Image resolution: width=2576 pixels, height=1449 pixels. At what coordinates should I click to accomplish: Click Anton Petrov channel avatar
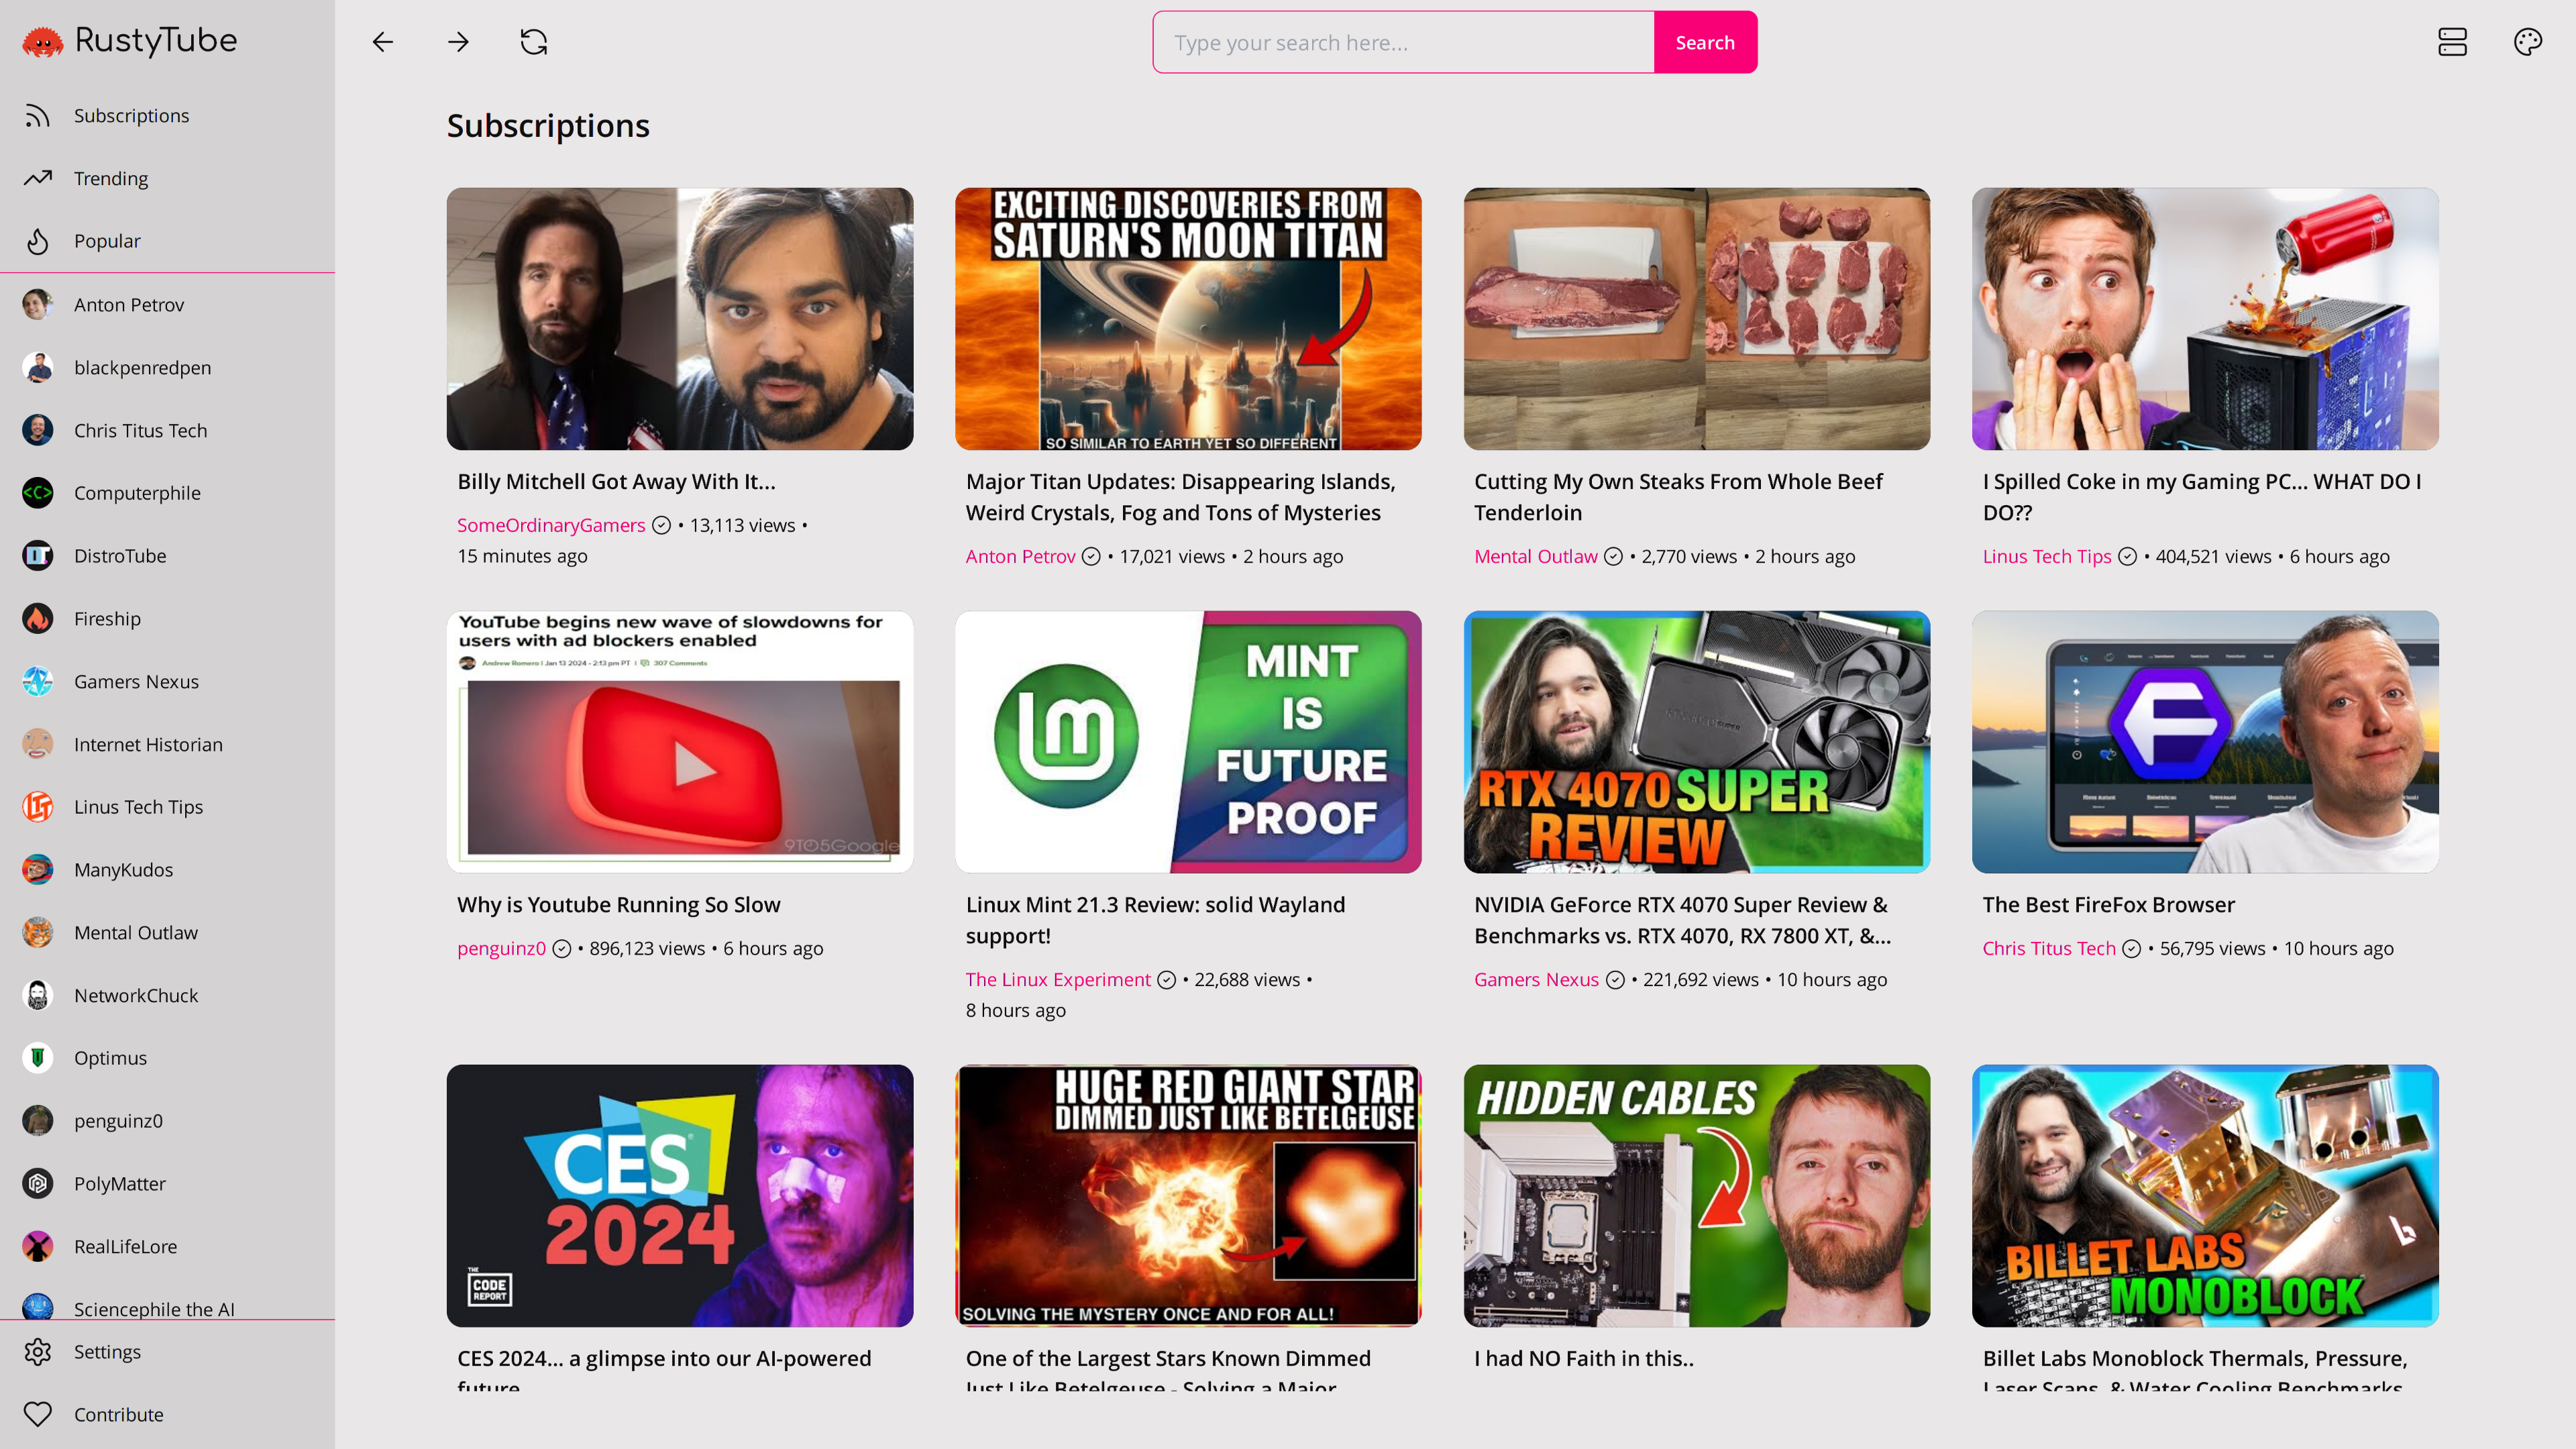pos(38,305)
